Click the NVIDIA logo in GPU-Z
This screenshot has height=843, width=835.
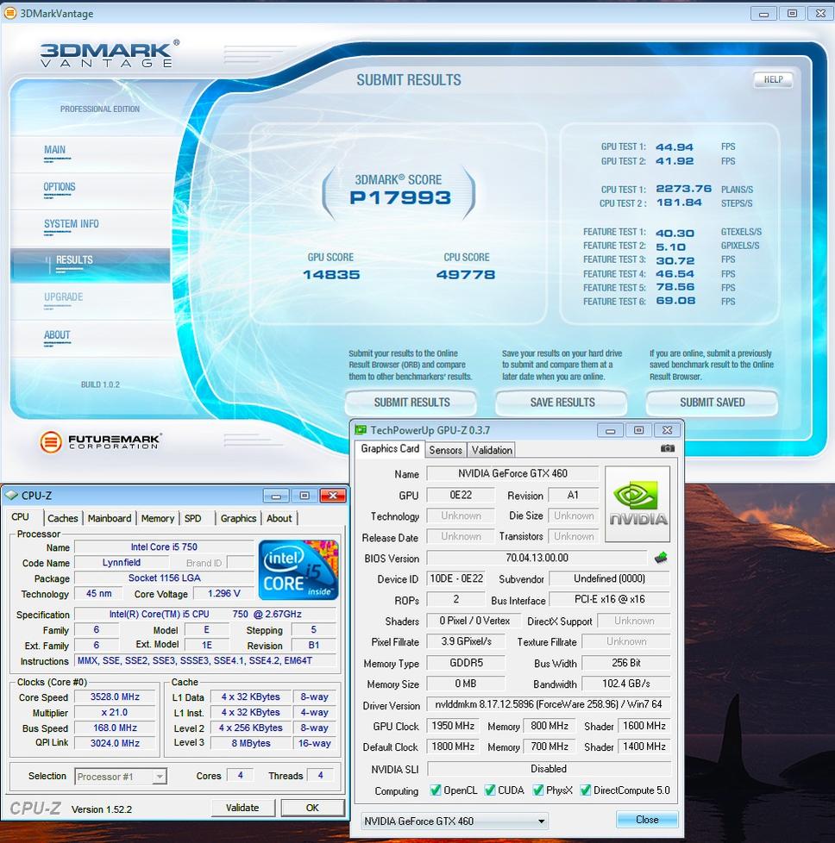(x=637, y=503)
